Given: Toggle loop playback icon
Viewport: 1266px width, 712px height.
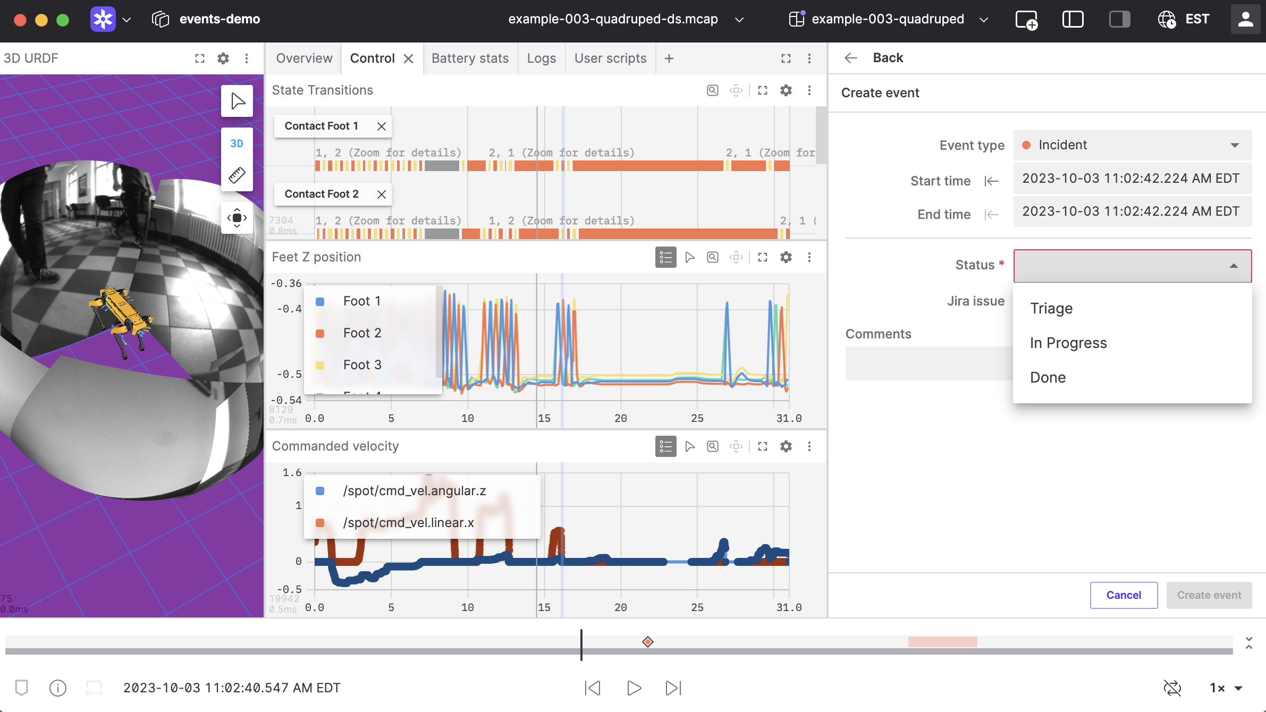Looking at the screenshot, I should coord(1172,688).
